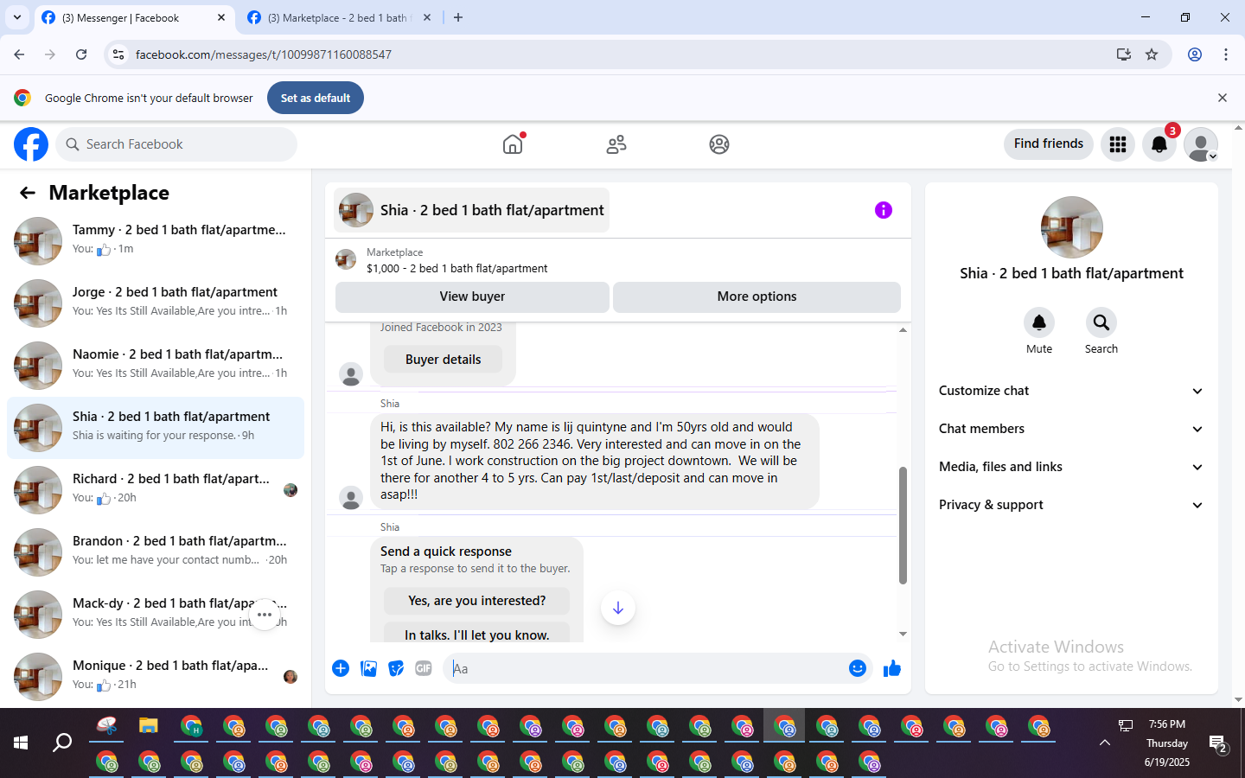Open the Home feed icon
Image resolution: width=1245 pixels, height=778 pixels.
coord(513,144)
